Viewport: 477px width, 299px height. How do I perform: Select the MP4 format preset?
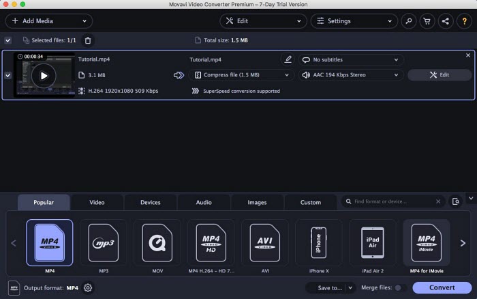tap(50, 242)
